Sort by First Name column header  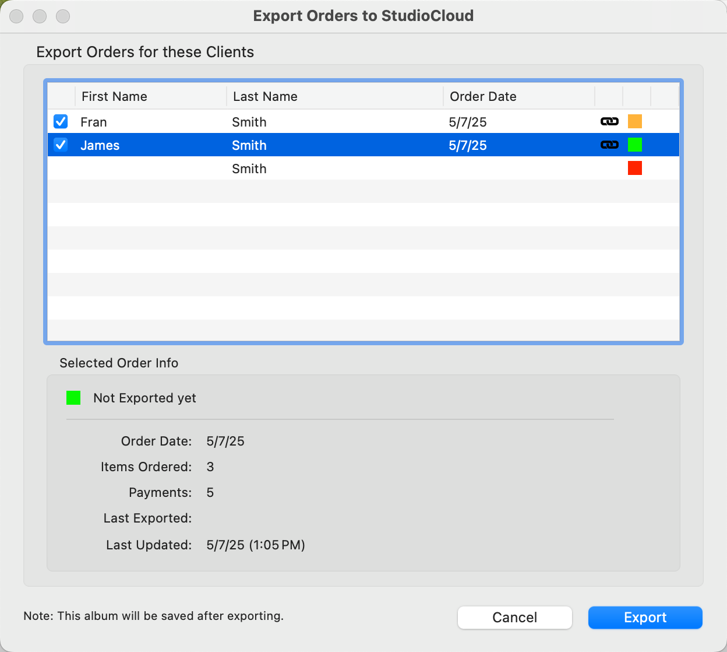(x=150, y=96)
